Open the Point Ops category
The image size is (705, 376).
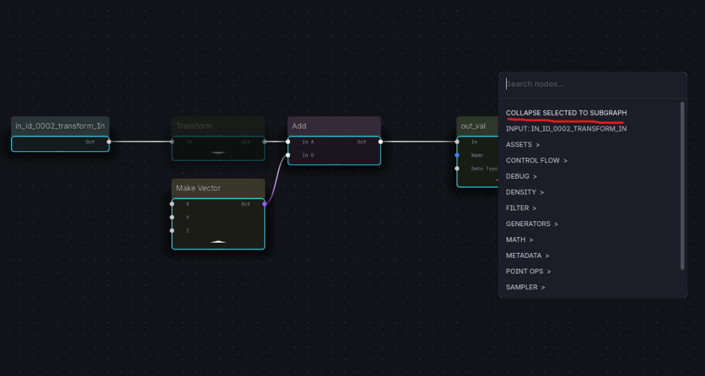pos(528,271)
